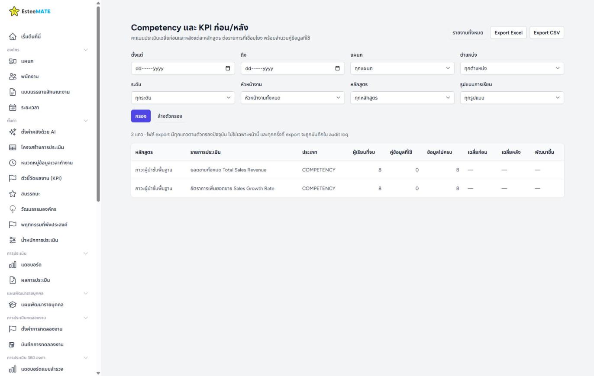Open the น้ำหนักการประเมิน sliders icon
594x376 pixels.
click(x=13, y=240)
